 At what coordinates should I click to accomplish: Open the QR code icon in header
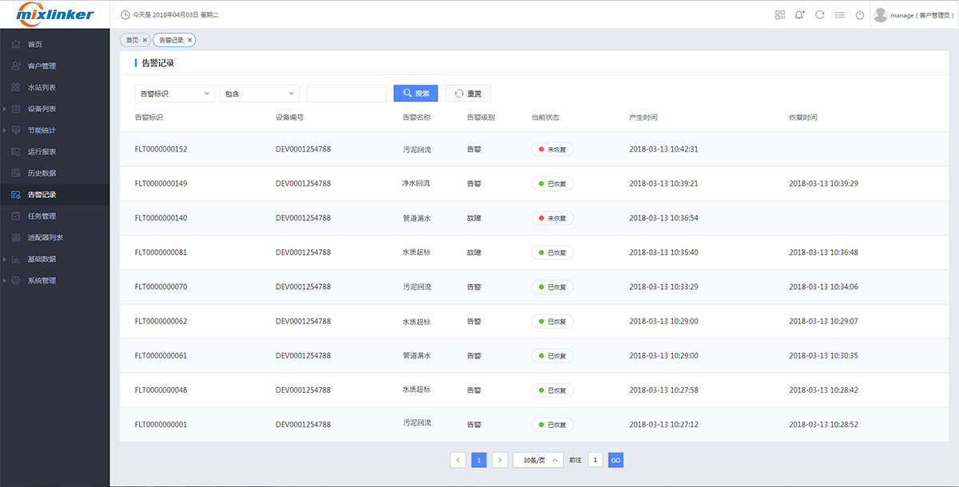780,15
